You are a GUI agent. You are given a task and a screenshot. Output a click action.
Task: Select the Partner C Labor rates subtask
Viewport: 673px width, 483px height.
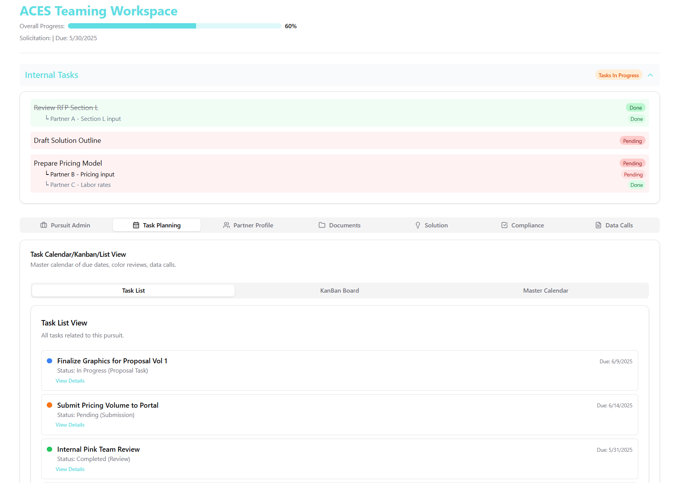coord(80,185)
